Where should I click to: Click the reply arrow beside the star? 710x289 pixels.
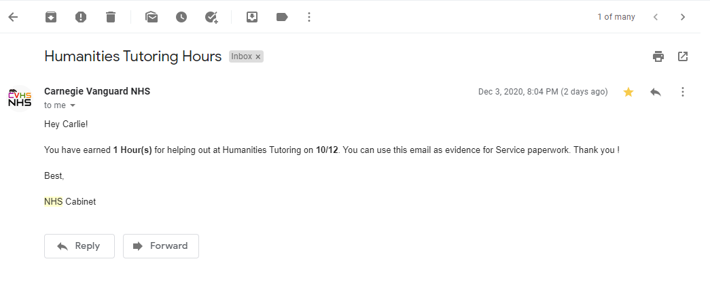coord(656,92)
